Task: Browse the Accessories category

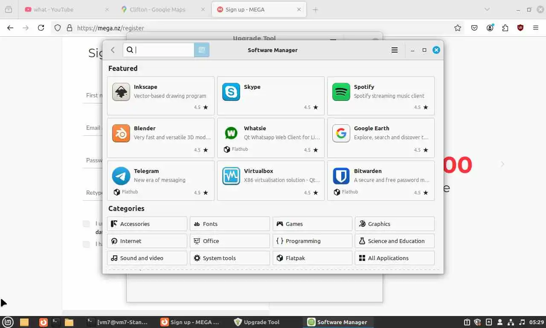Action: pyautogui.click(x=147, y=224)
